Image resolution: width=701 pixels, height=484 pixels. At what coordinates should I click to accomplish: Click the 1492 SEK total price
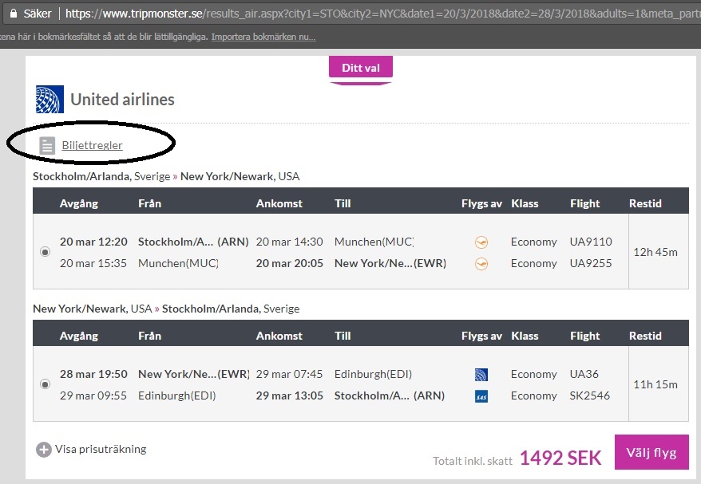[x=560, y=457]
